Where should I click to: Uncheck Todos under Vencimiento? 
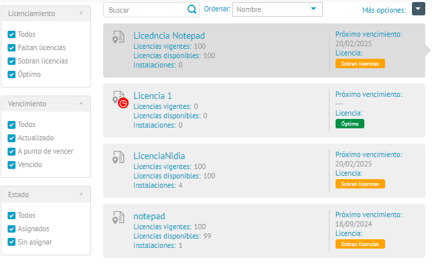coord(11,124)
